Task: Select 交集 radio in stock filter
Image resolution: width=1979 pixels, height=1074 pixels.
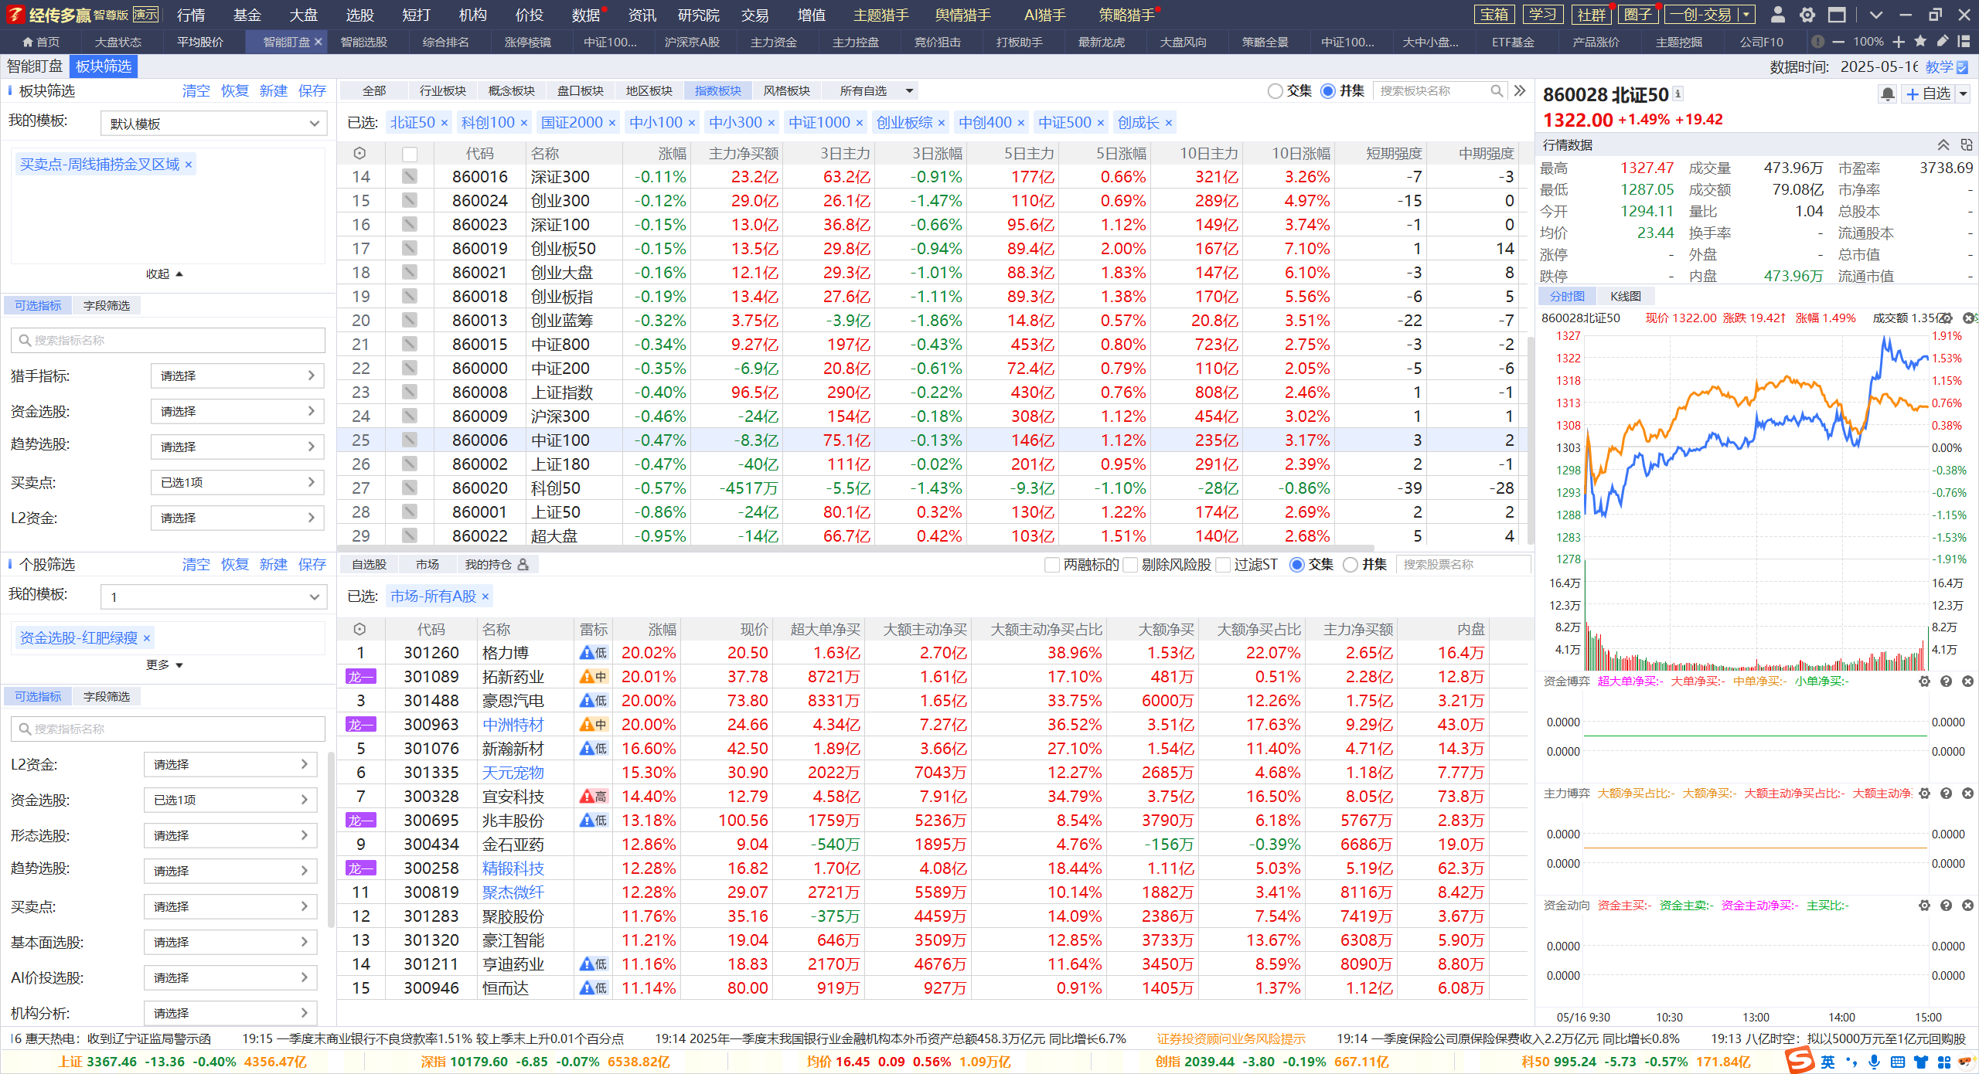Action: click(x=1297, y=565)
